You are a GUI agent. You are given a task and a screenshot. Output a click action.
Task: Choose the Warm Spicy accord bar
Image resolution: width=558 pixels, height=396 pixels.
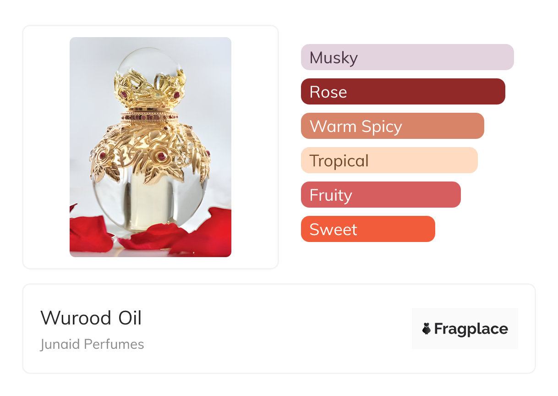[x=392, y=126]
